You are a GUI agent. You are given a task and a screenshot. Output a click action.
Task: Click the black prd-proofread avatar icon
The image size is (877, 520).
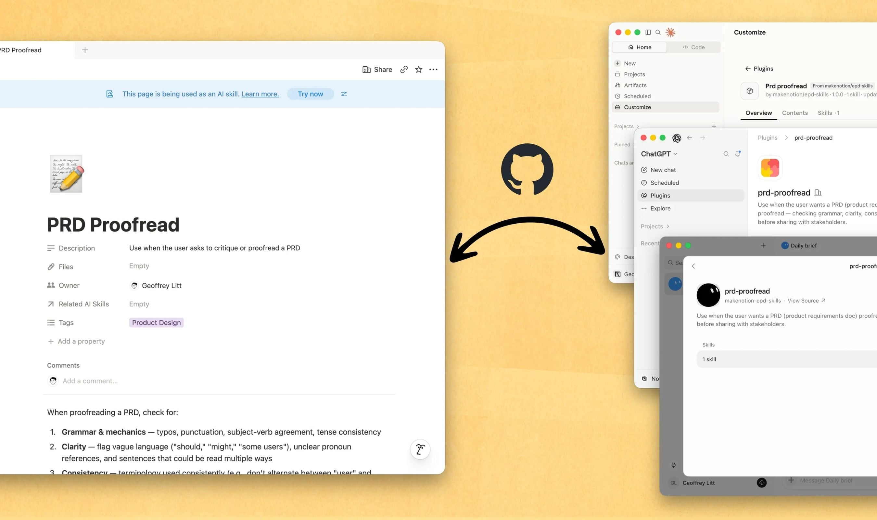708,295
